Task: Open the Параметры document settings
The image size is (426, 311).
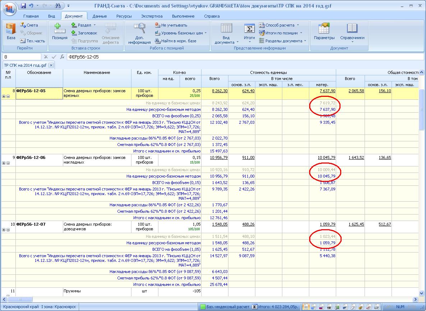Action: click(x=324, y=31)
